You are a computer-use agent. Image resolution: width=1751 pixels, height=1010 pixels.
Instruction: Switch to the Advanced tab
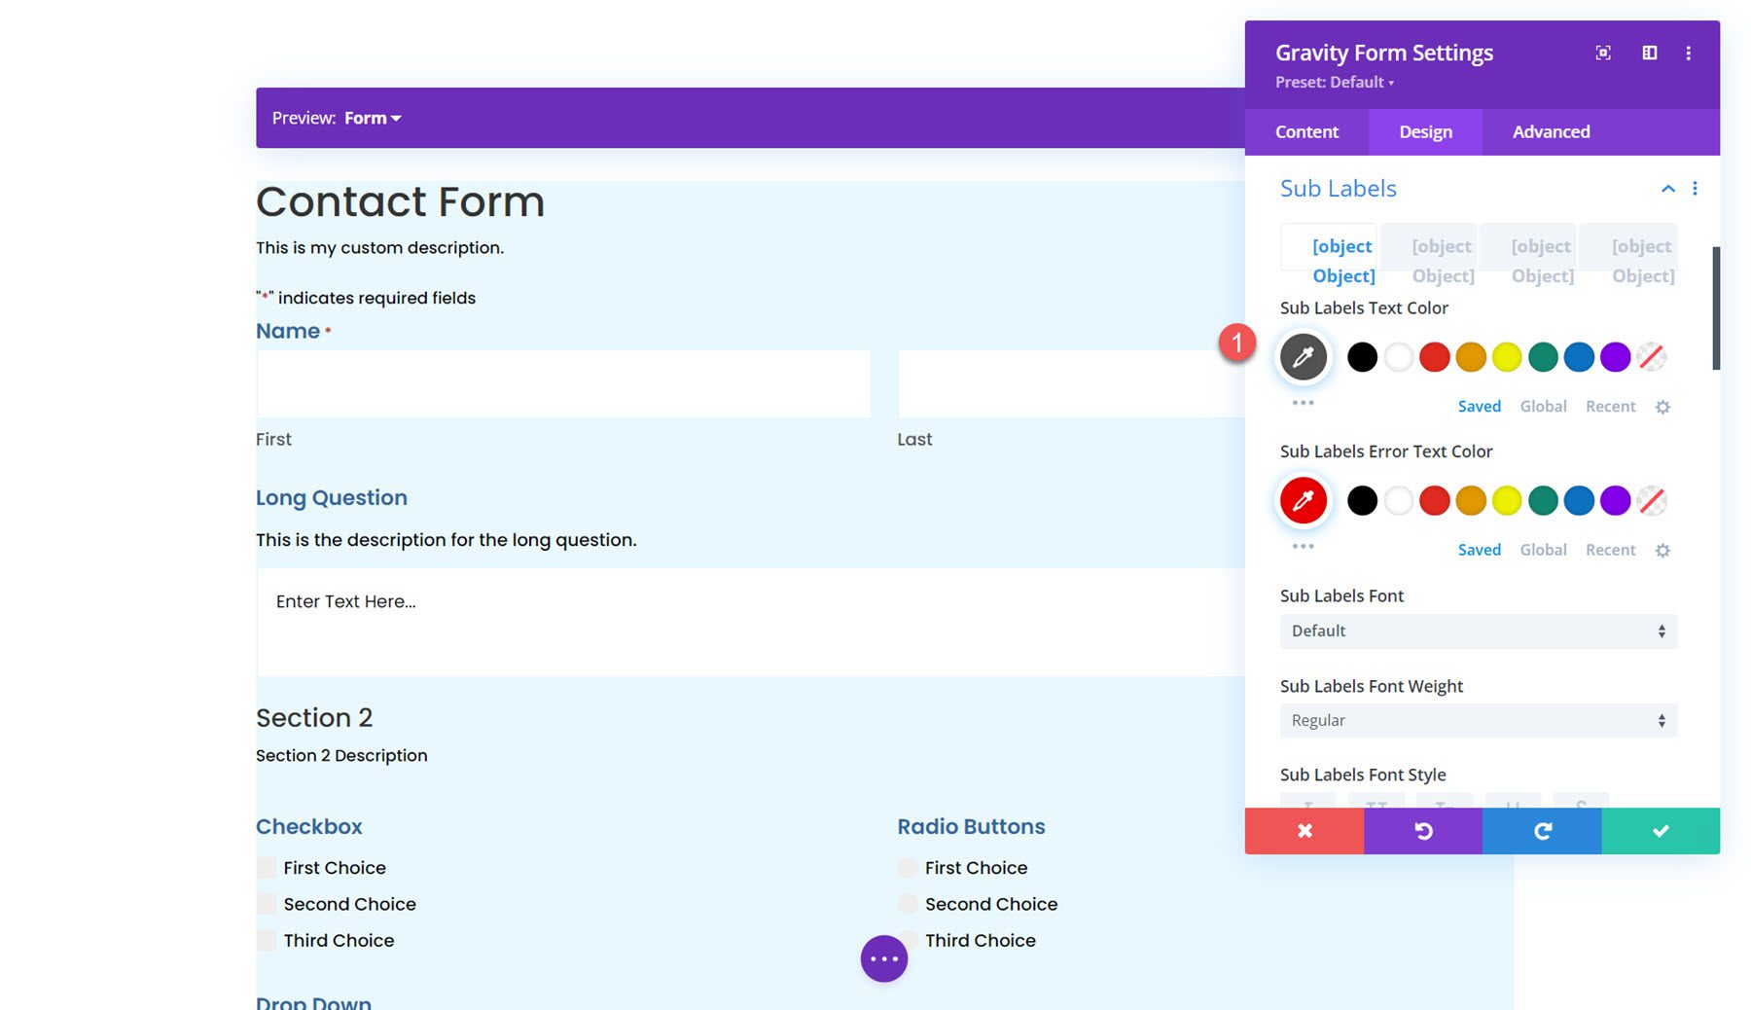click(x=1551, y=131)
